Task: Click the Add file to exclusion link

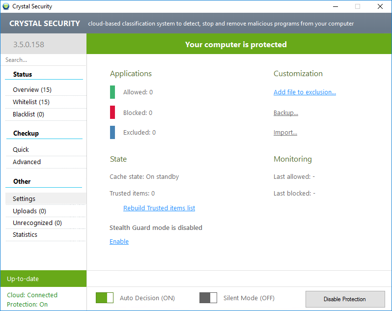Action: (x=305, y=92)
